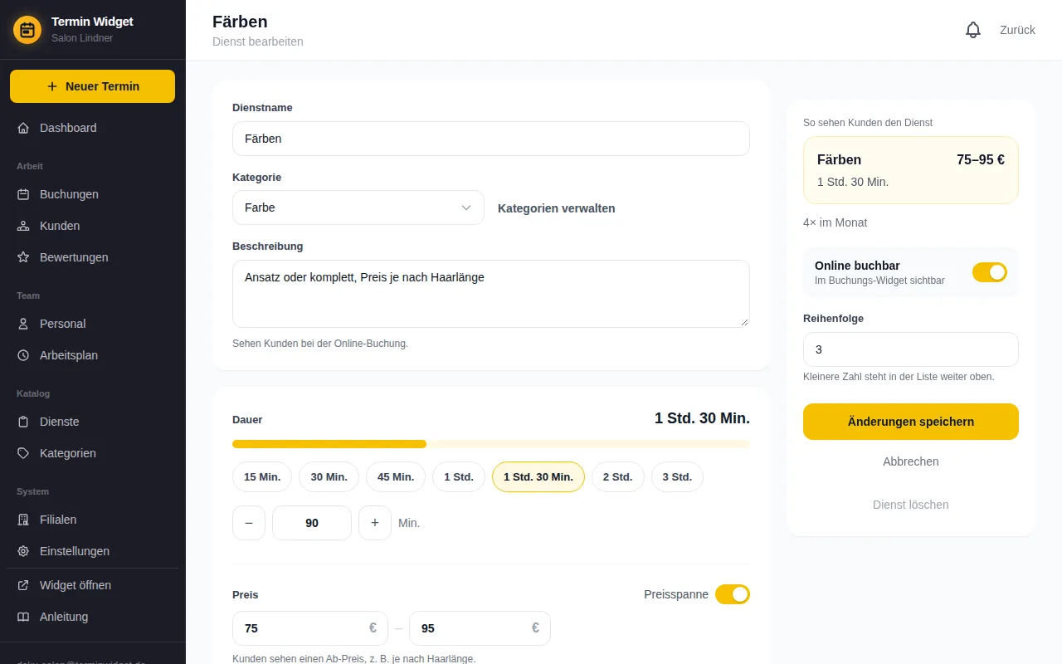Click the Anleitung book icon
The image size is (1062, 664).
[23, 617]
